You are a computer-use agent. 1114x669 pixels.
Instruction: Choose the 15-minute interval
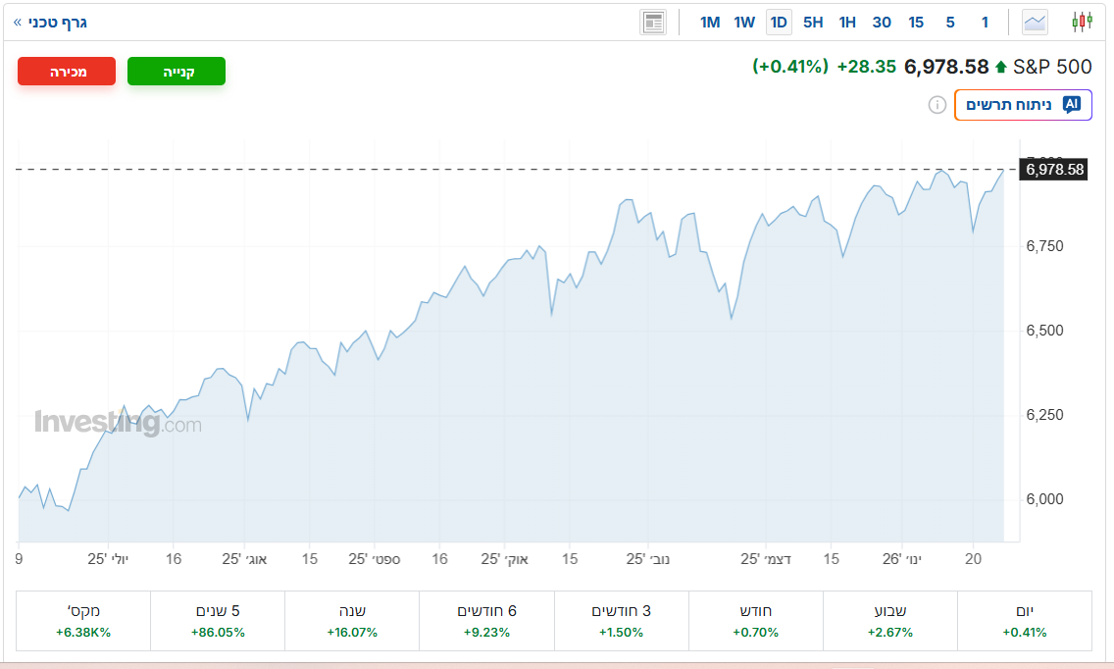point(916,22)
